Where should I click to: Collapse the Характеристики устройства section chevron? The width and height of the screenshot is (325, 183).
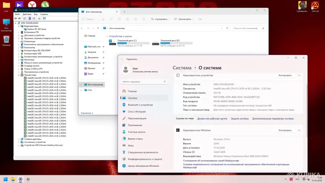[299, 76]
